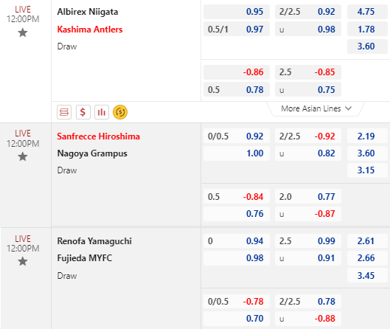Open the bar chart statistics icon
The width and height of the screenshot is (390, 329).
(102, 112)
